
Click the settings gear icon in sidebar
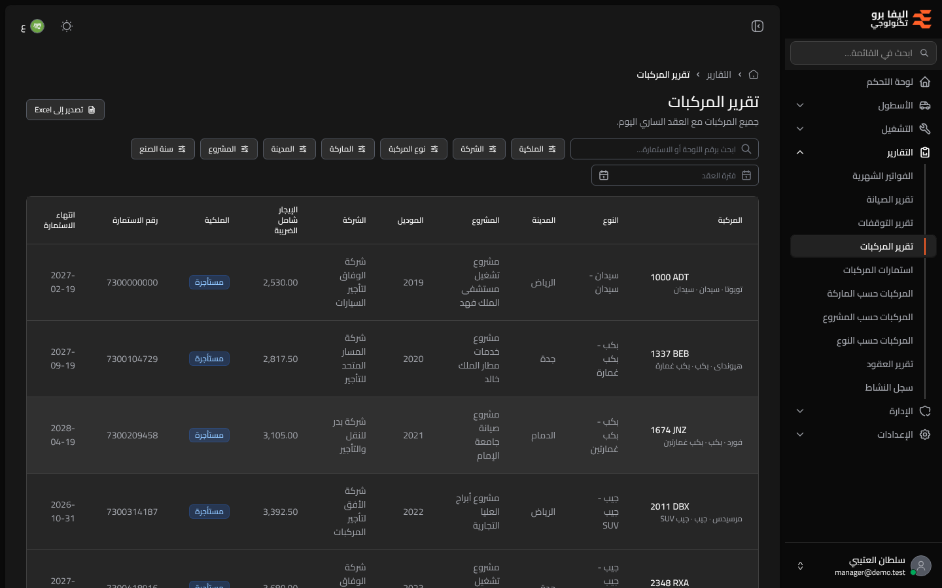tap(925, 434)
